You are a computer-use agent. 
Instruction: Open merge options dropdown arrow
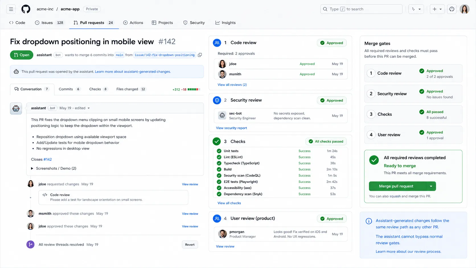[x=431, y=186]
